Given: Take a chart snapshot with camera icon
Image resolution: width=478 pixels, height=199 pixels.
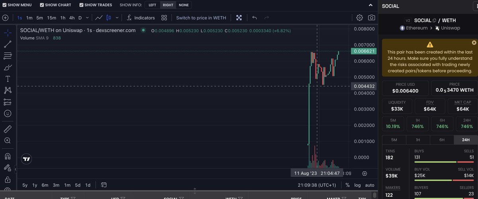Looking at the screenshot, I should tap(372, 18).
